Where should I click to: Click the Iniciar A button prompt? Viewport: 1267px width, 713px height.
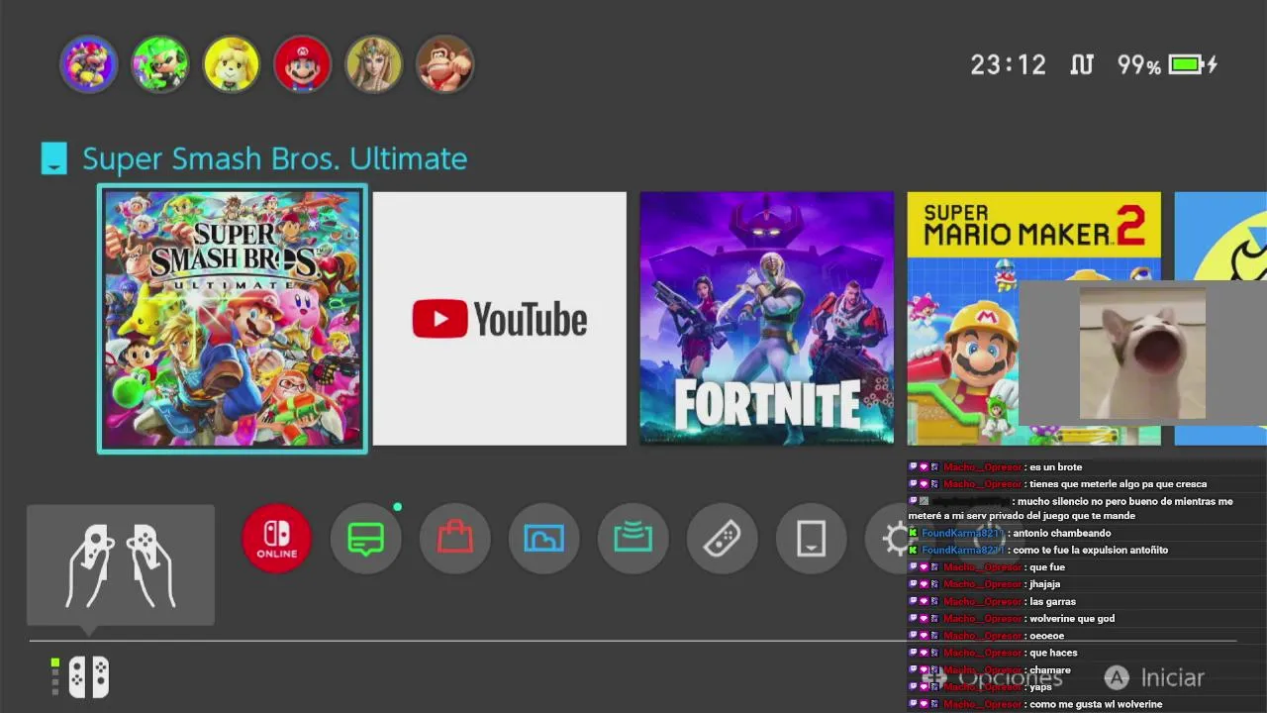[x=1154, y=677]
